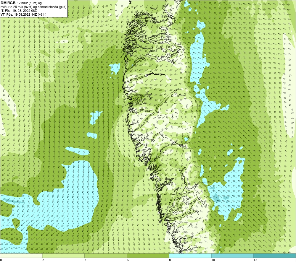Viewport: 296px width, 262px height.
Task: Pick the teal 10–12 m/s swatch
Action: click(x=233, y=256)
